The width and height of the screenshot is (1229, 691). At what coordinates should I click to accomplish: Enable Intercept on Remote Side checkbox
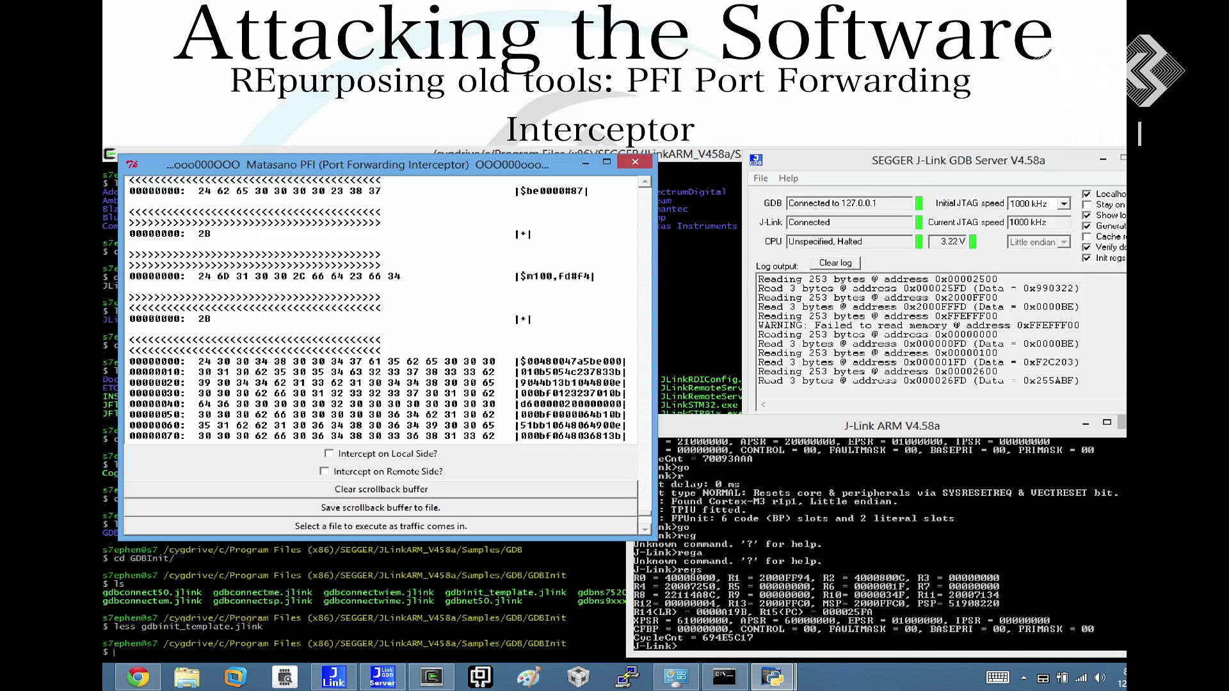324,471
